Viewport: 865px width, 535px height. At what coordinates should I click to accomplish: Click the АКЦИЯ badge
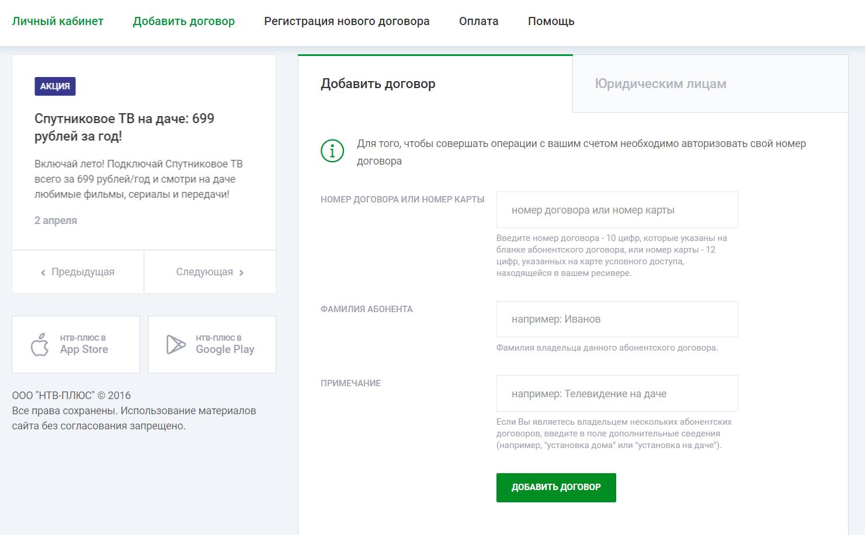pos(55,86)
